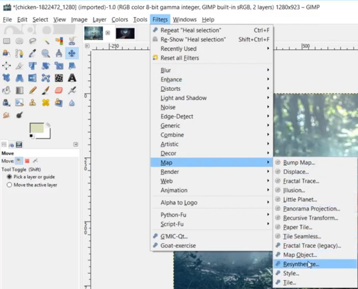
Task: Select the Smudge tool
Action: [6, 115]
